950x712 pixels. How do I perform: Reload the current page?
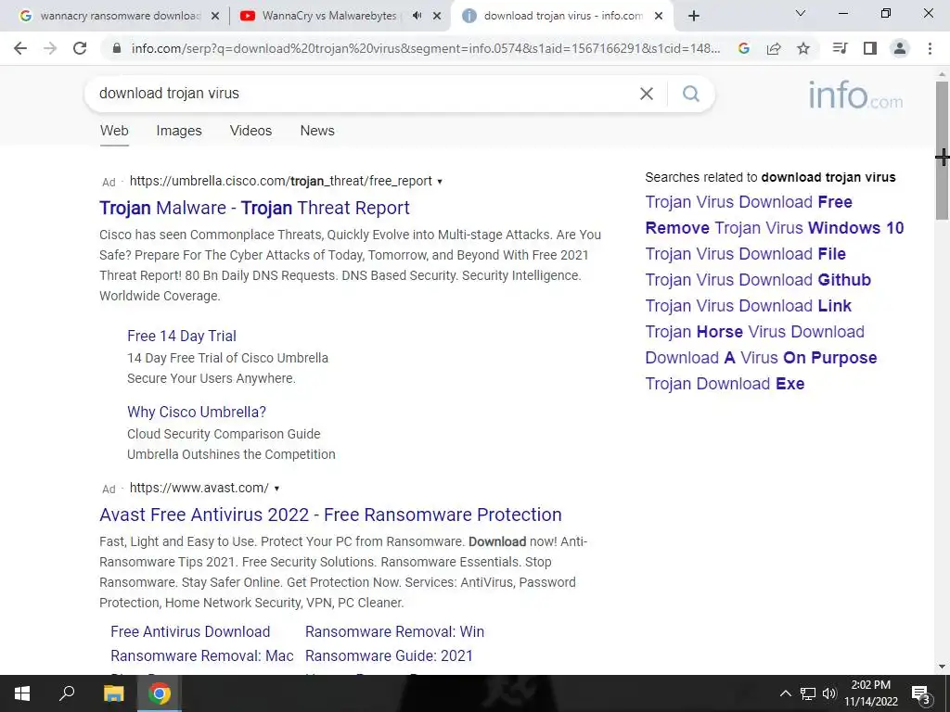click(x=80, y=48)
